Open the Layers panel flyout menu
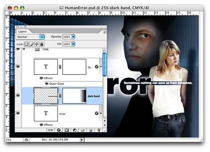 (x=105, y=32)
